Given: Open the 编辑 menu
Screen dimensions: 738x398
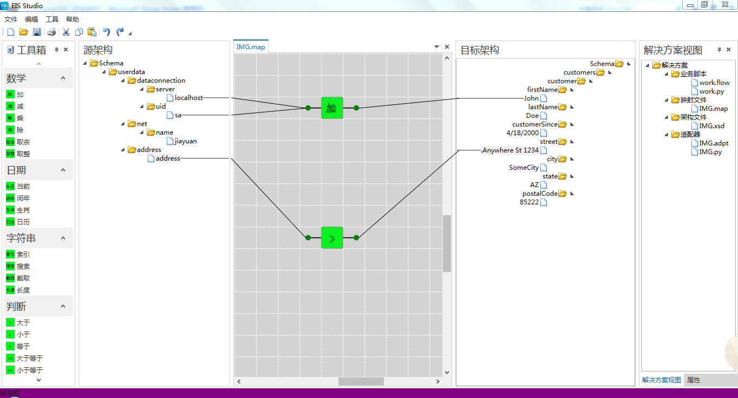Looking at the screenshot, I should pyautogui.click(x=31, y=19).
